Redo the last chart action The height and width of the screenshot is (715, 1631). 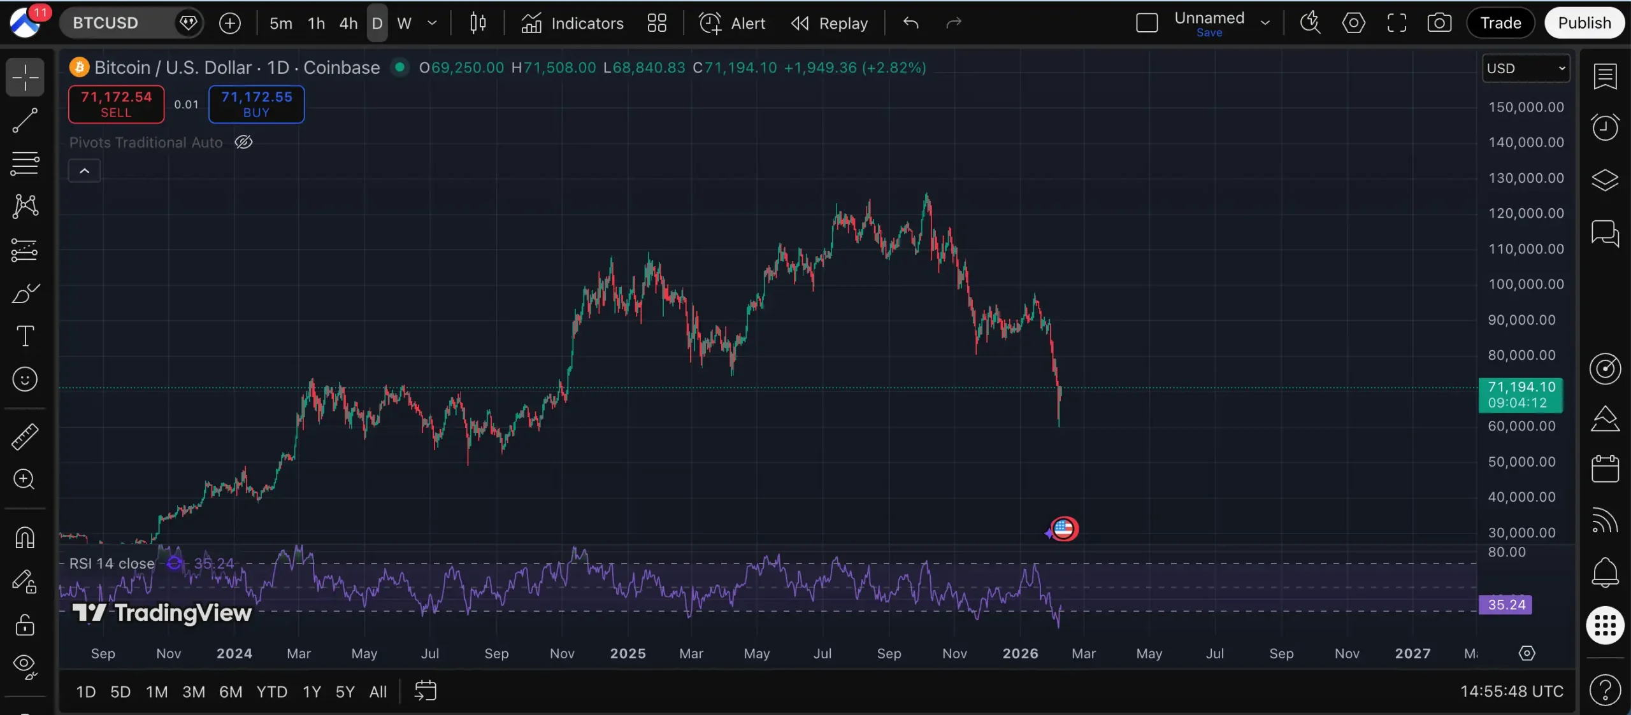click(x=954, y=24)
